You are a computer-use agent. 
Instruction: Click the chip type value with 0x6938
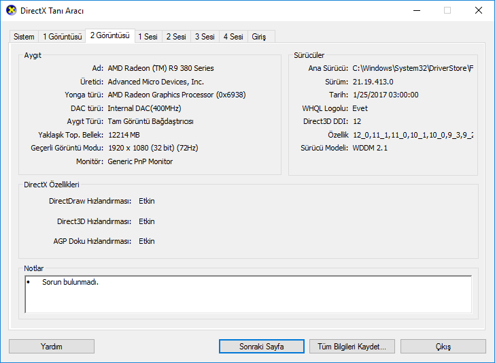pyautogui.click(x=177, y=95)
